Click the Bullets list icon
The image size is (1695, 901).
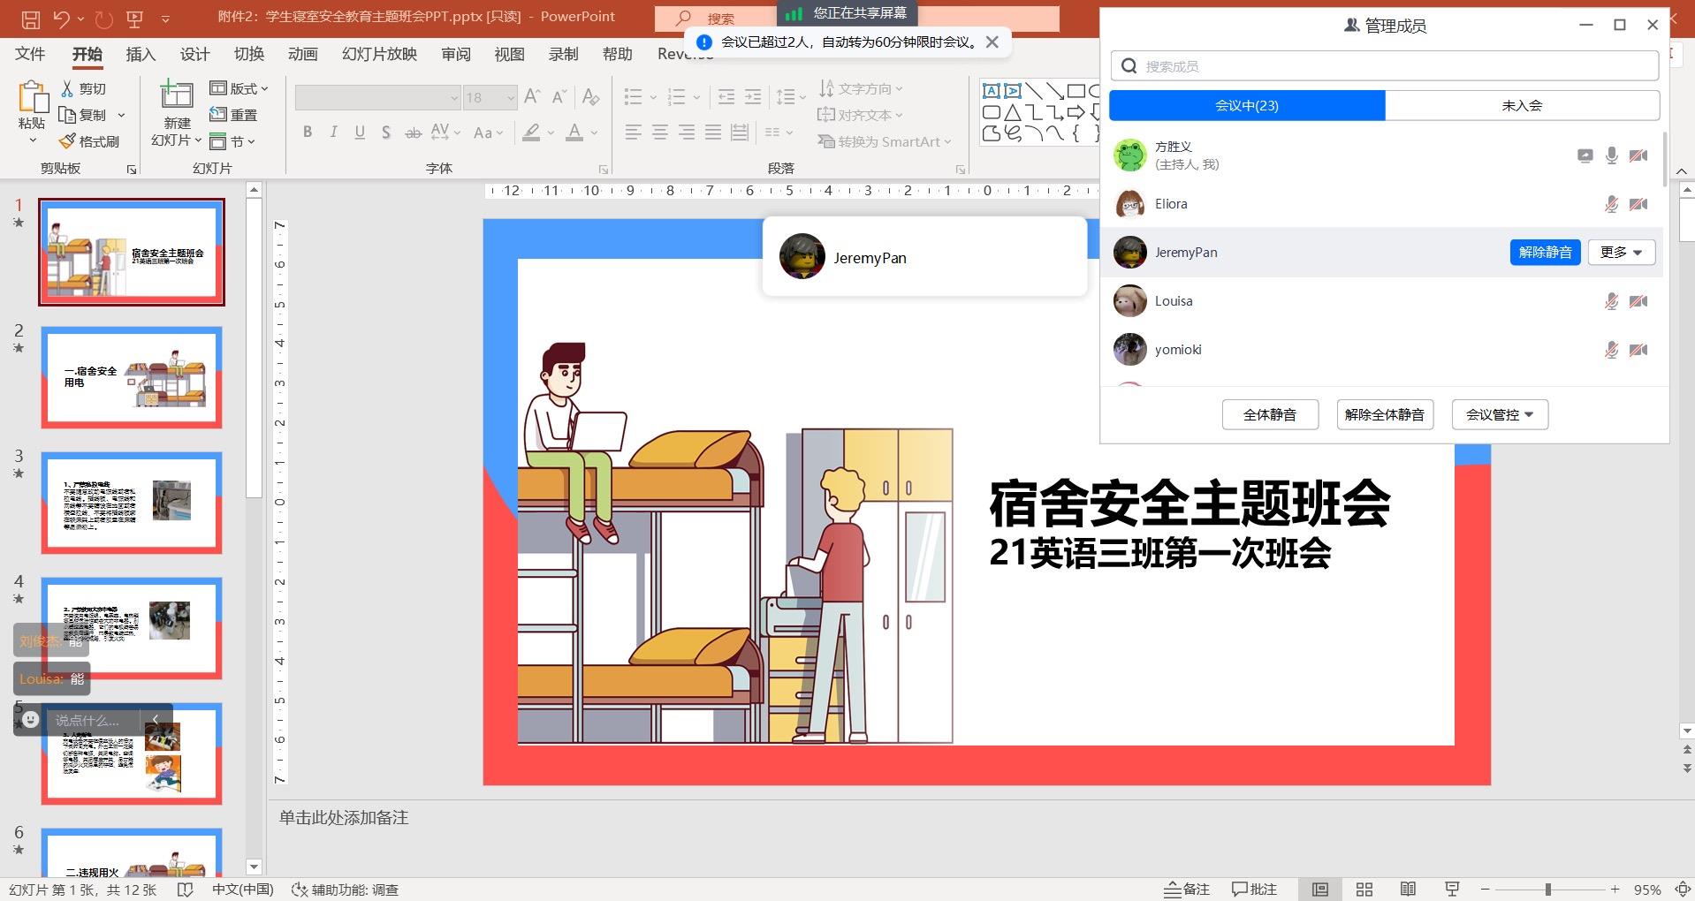(x=633, y=96)
